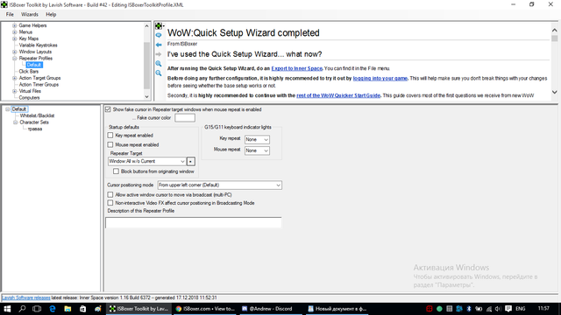This screenshot has height=315, width=561.
Task: Open the rest of the WoW Quicker Start Guide link
Action: click(338, 95)
